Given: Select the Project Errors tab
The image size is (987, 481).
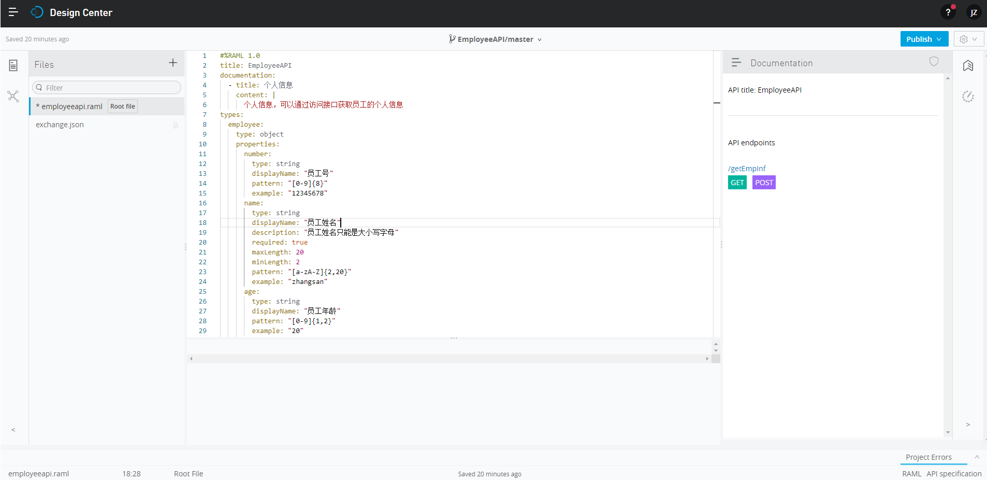Looking at the screenshot, I should pos(928,457).
